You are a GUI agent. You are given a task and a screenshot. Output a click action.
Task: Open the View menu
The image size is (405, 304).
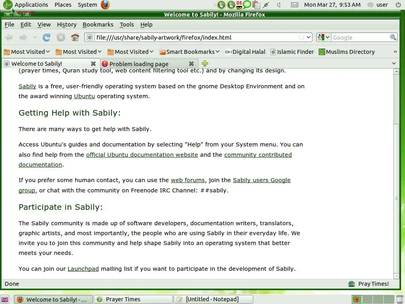click(44, 25)
